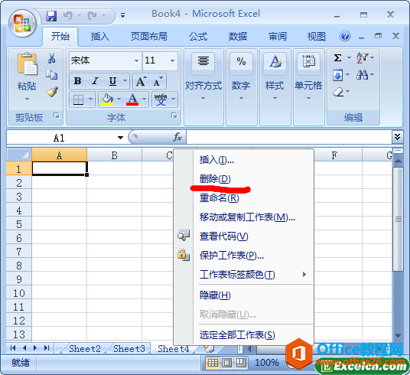Image resolution: width=410 pixels, height=375 pixels.
Task: Open the font color dropdown arrow
Action: (144, 99)
